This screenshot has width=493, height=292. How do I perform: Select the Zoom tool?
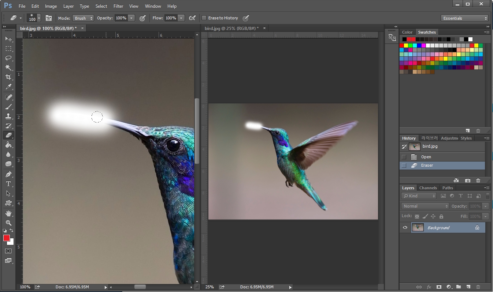8,223
